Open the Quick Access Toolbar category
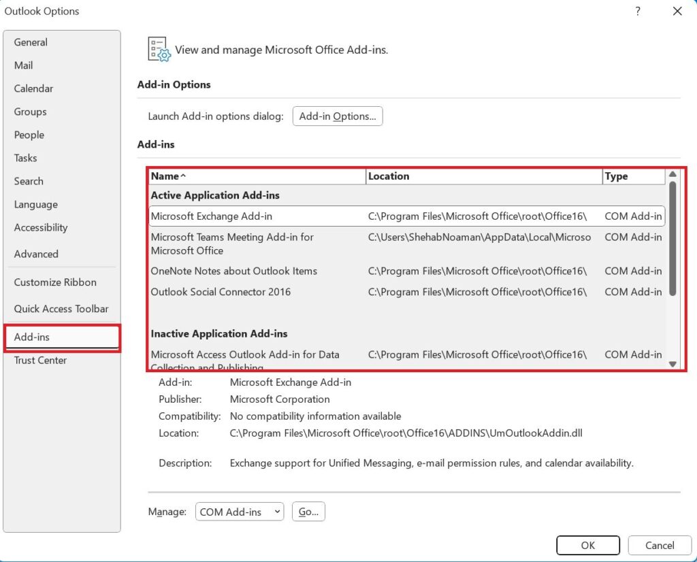 click(x=61, y=309)
